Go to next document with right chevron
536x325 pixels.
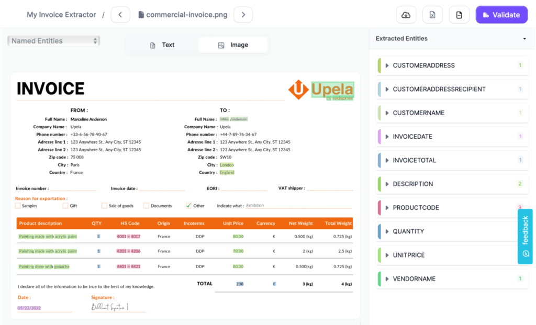coord(243,15)
